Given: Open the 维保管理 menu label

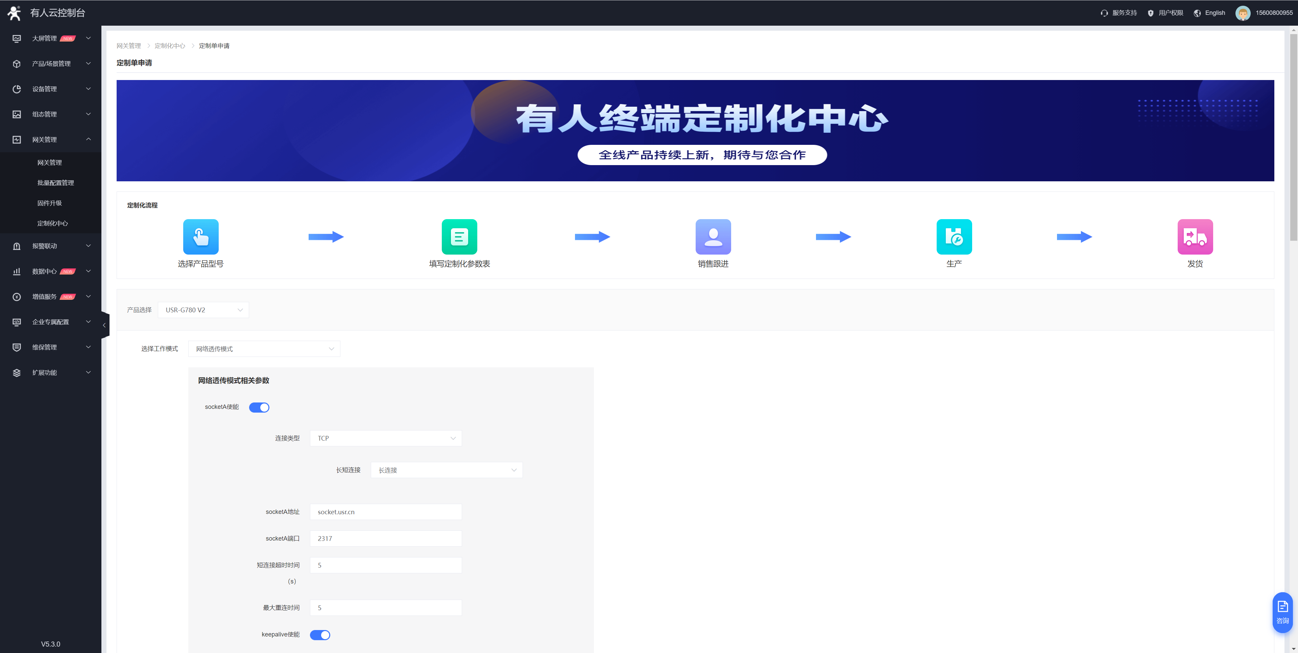Looking at the screenshot, I should coord(44,347).
